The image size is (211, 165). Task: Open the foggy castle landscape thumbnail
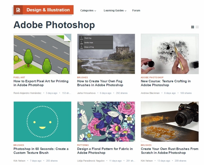106,54
